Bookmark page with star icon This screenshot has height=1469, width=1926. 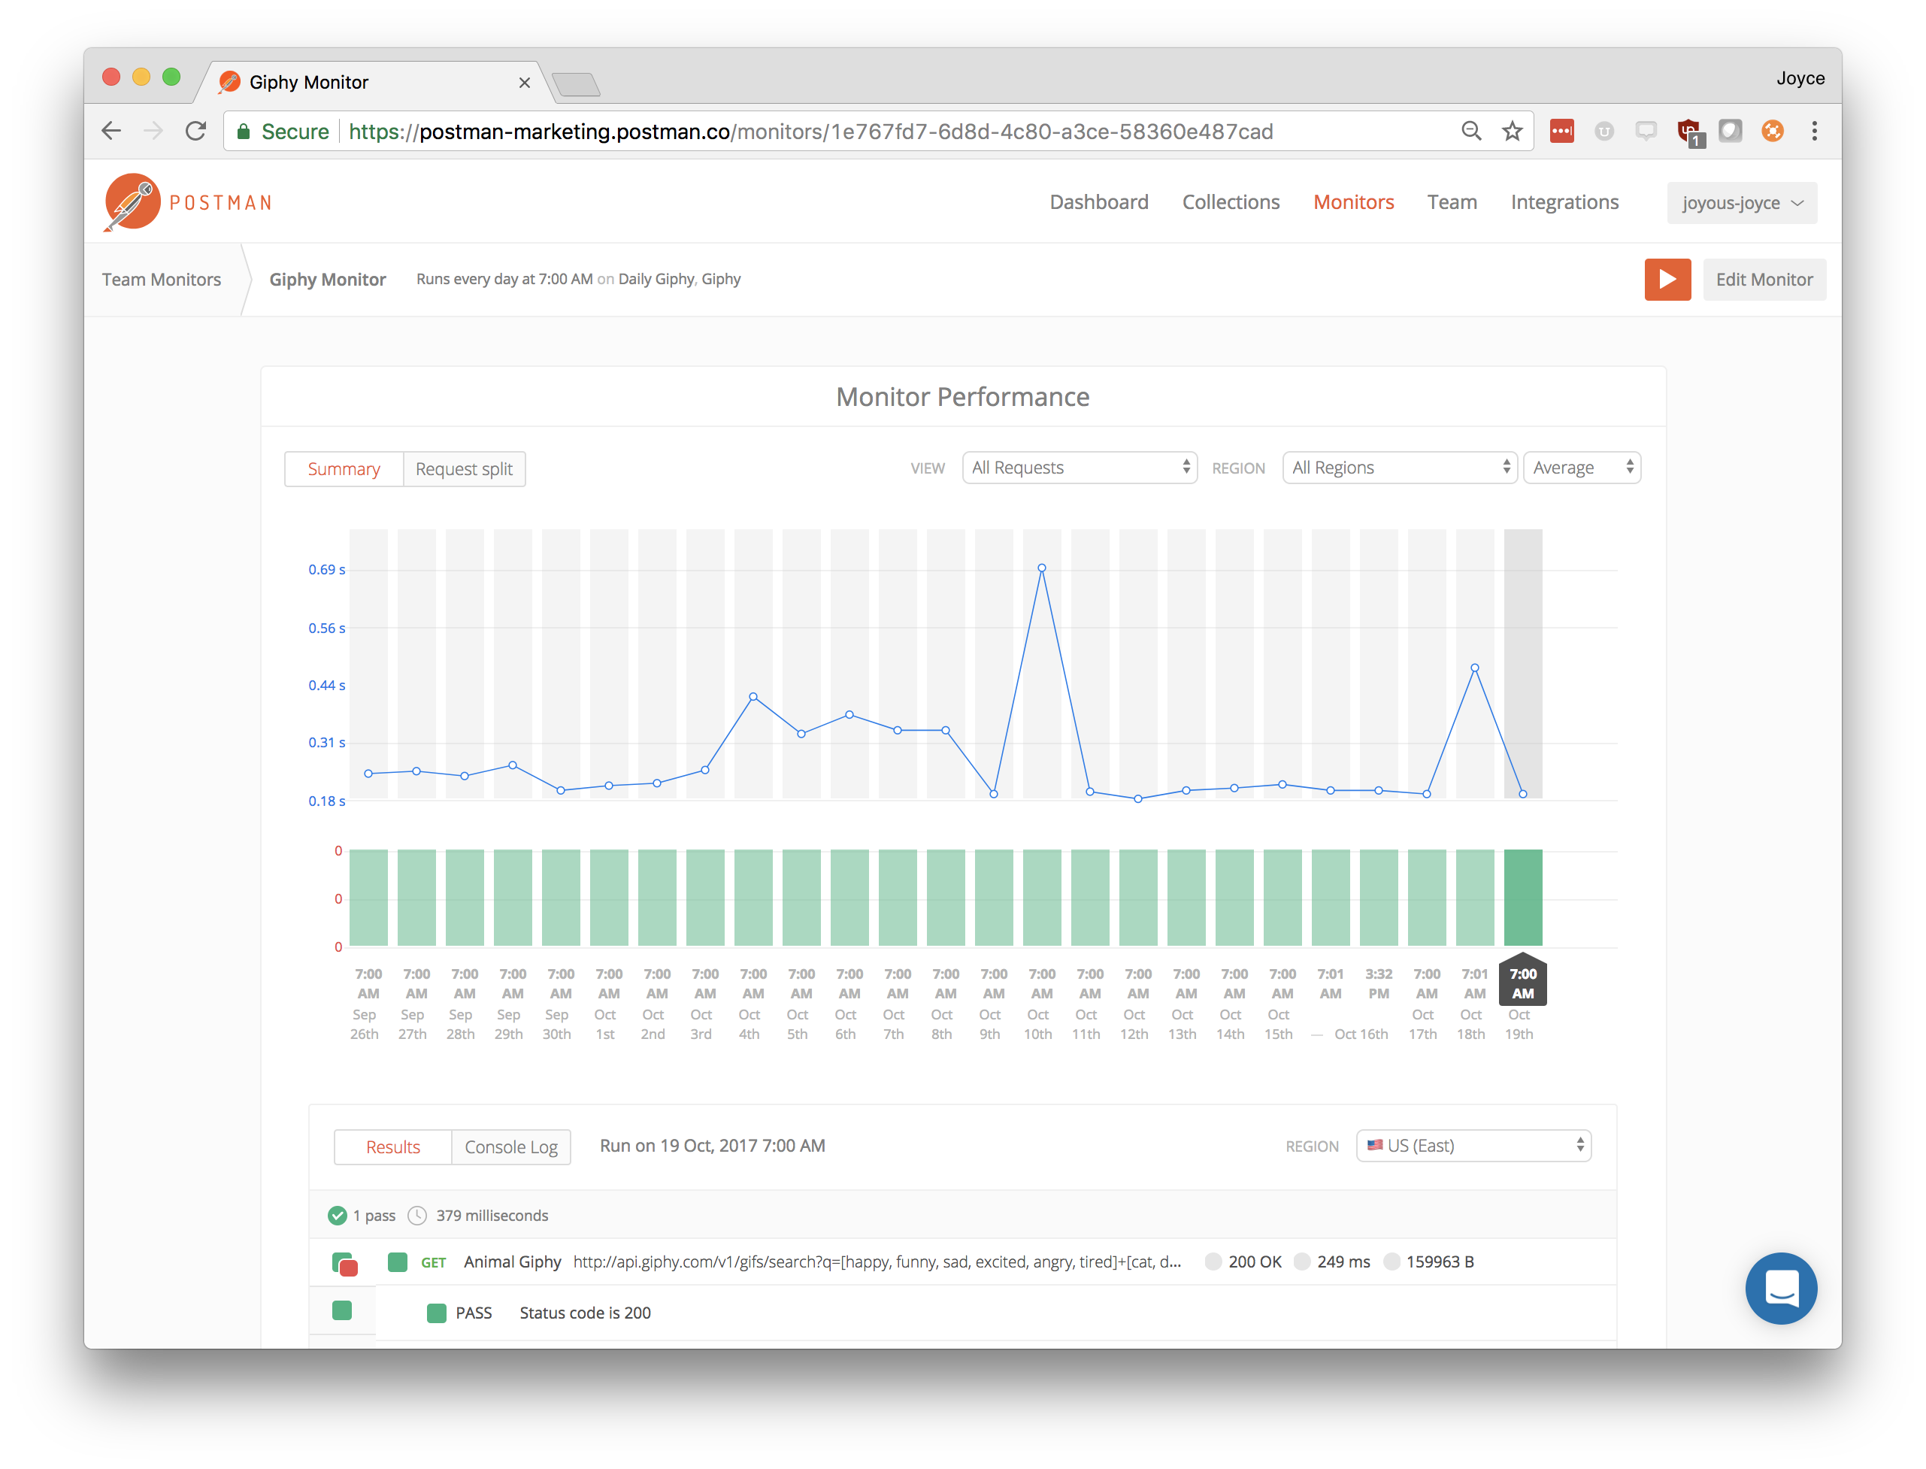tap(1512, 131)
